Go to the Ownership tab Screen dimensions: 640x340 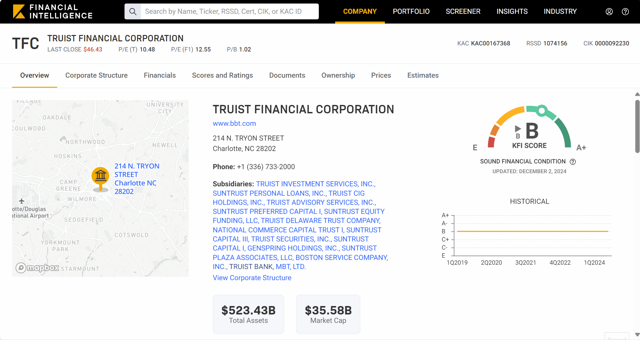[338, 75]
